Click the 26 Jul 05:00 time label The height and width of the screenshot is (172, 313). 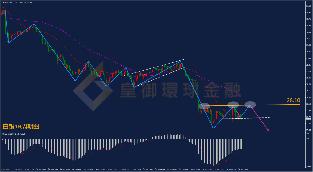pos(231,170)
